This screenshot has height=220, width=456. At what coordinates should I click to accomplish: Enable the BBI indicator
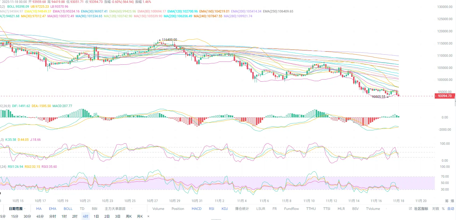[x=95, y=209]
